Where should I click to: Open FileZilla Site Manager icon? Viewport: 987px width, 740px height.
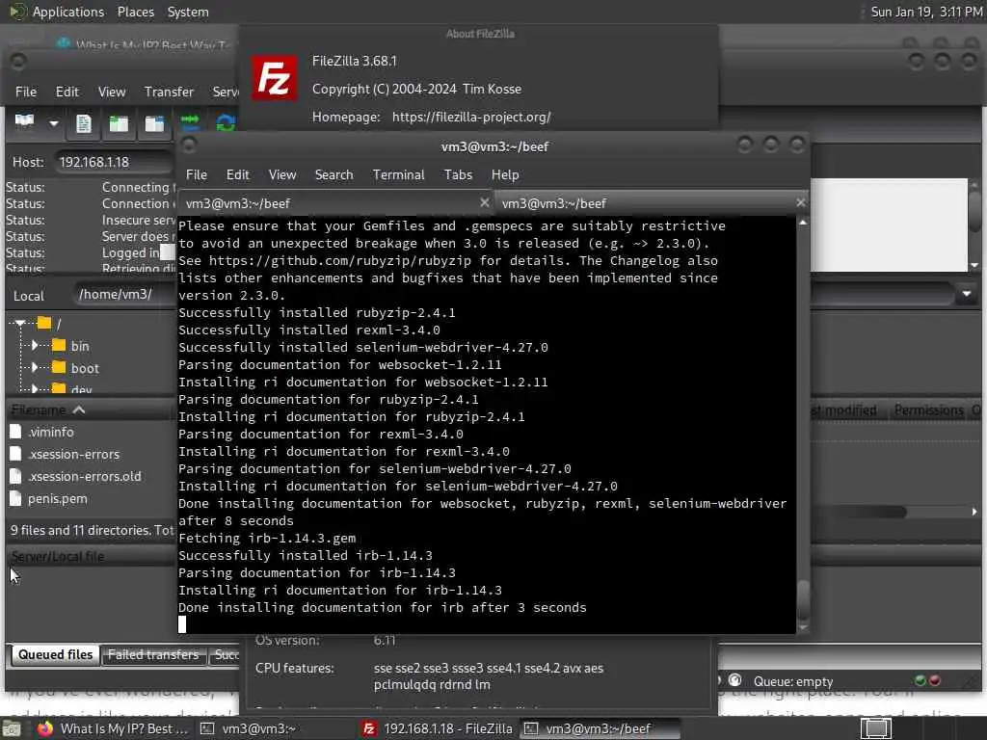pyautogui.click(x=24, y=122)
